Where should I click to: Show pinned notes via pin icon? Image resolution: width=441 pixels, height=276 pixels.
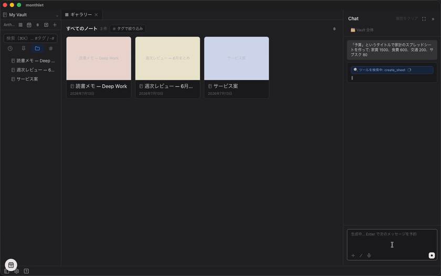24,48
